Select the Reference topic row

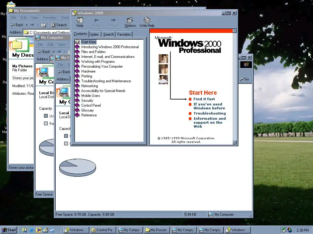pyautogui.click(x=89, y=115)
